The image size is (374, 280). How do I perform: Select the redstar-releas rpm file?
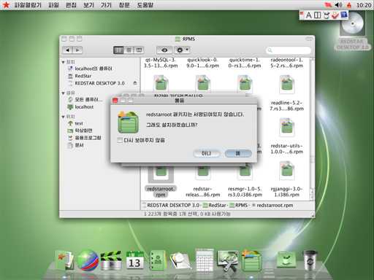click(202, 192)
